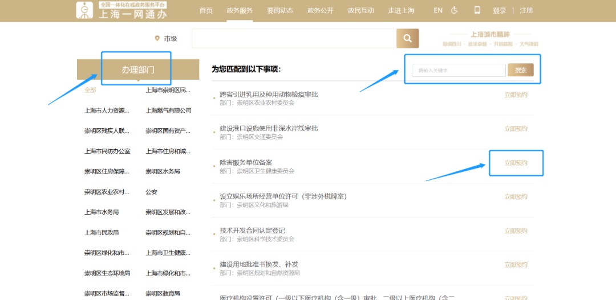Select the 政务服务 menu tab

click(x=240, y=10)
